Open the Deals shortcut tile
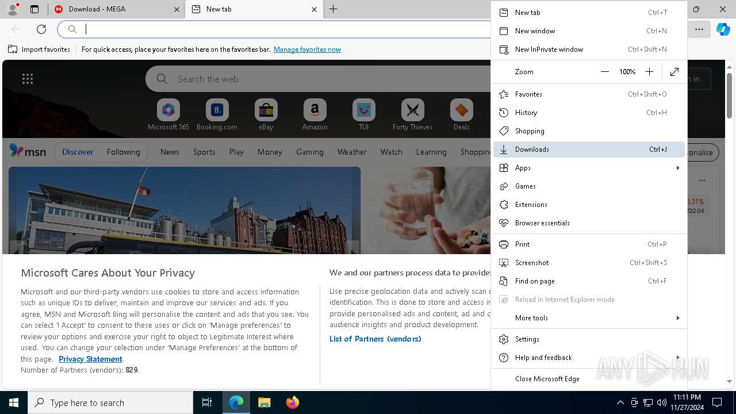 [x=461, y=115]
